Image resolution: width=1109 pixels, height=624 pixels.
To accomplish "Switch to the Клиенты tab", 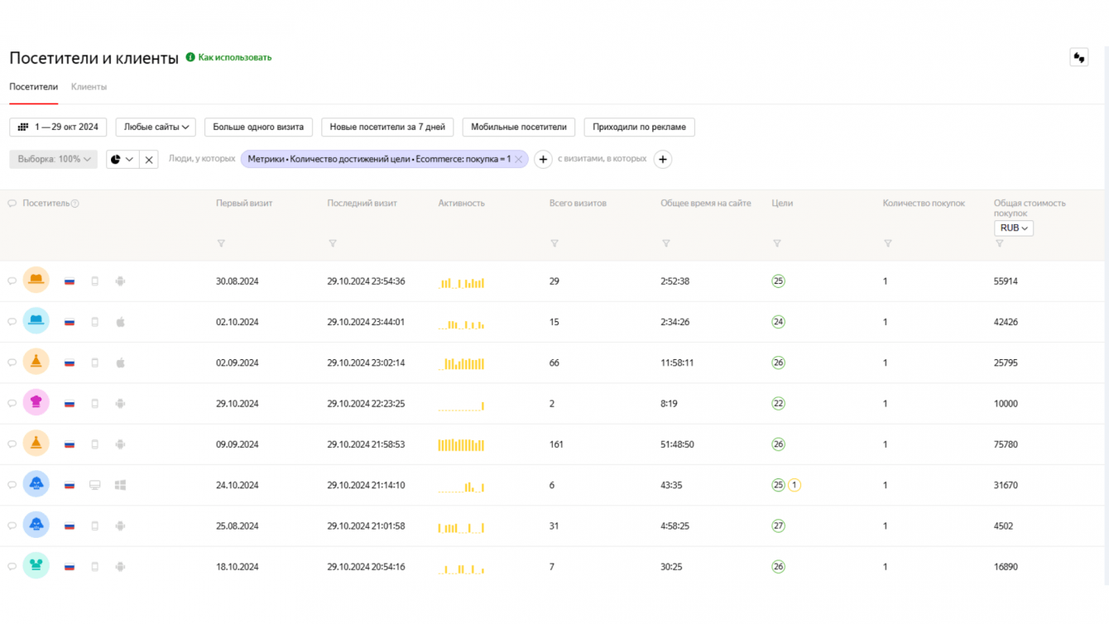I will (89, 87).
